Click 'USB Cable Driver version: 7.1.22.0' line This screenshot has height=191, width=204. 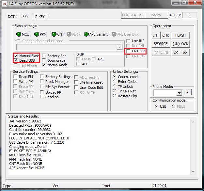[x=37, y=142]
